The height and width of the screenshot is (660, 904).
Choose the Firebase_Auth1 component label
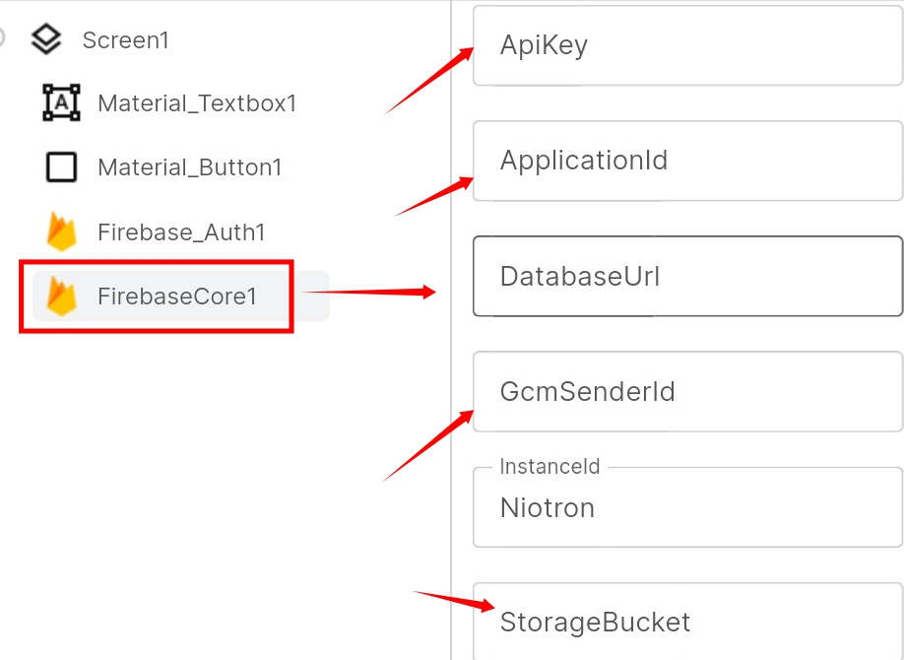pyautogui.click(x=181, y=232)
